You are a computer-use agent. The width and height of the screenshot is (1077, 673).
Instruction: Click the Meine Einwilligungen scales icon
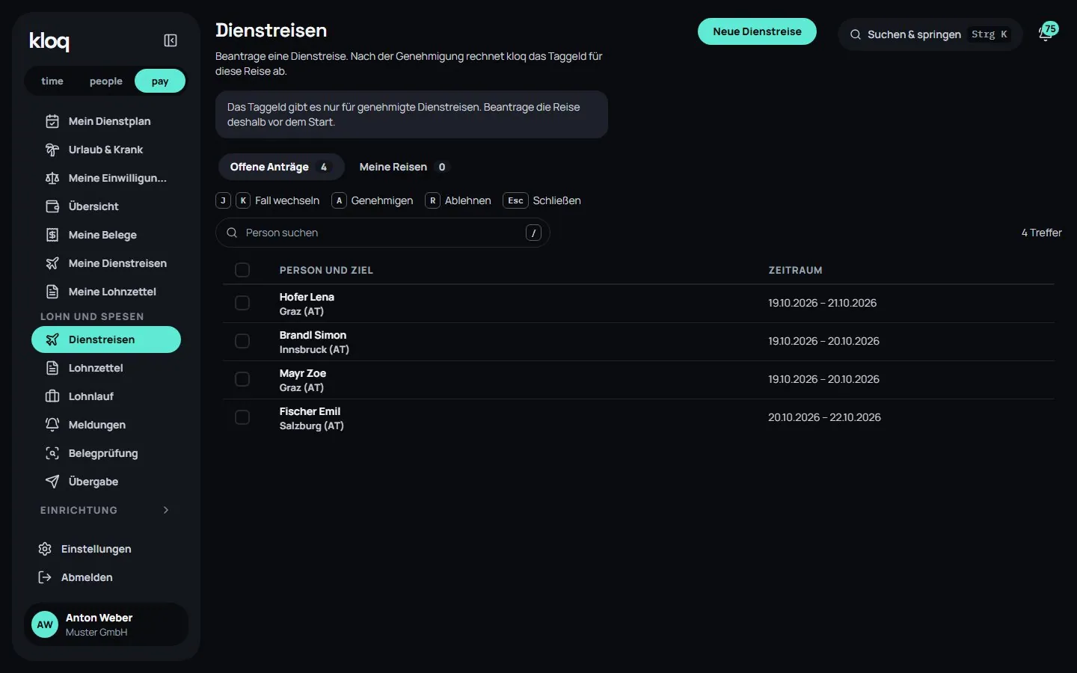[52, 178]
